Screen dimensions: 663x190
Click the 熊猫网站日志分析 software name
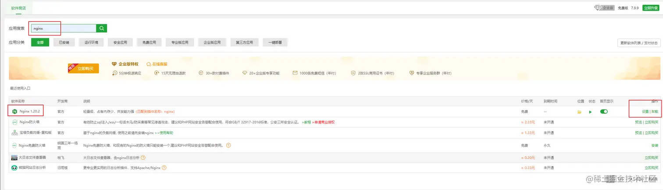click(32, 168)
